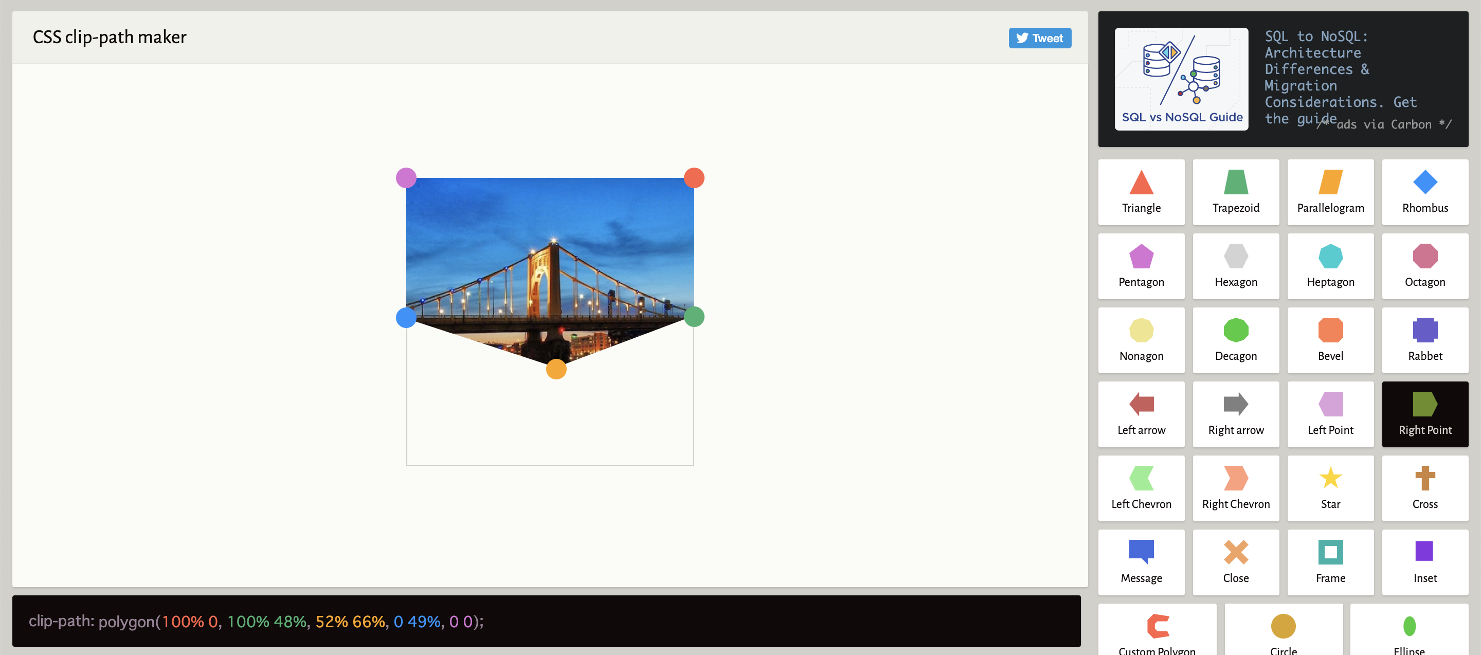
Task: Click the purple top-left polygon handle
Action: pyautogui.click(x=406, y=178)
